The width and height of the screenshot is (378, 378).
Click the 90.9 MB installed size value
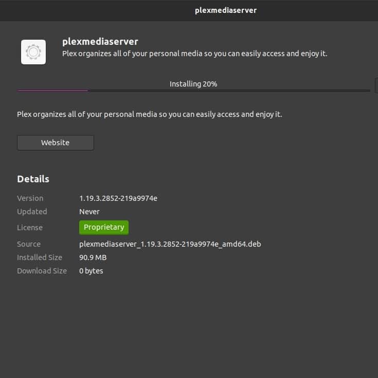(93, 257)
